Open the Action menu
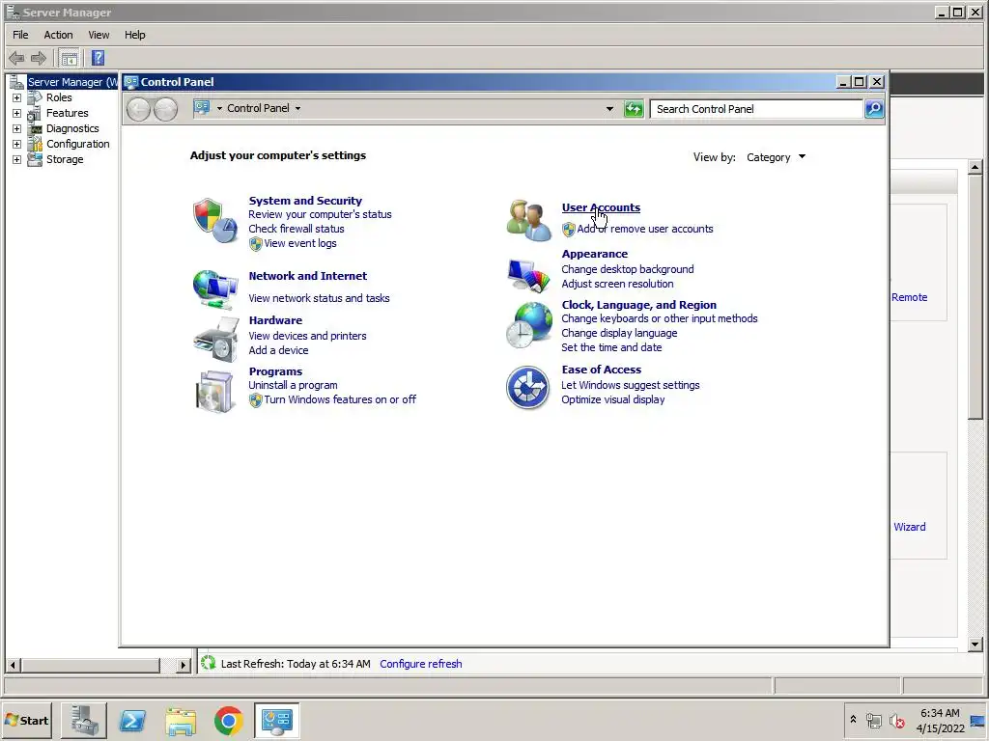This screenshot has width=989, height=741. [x=58, y=35]
